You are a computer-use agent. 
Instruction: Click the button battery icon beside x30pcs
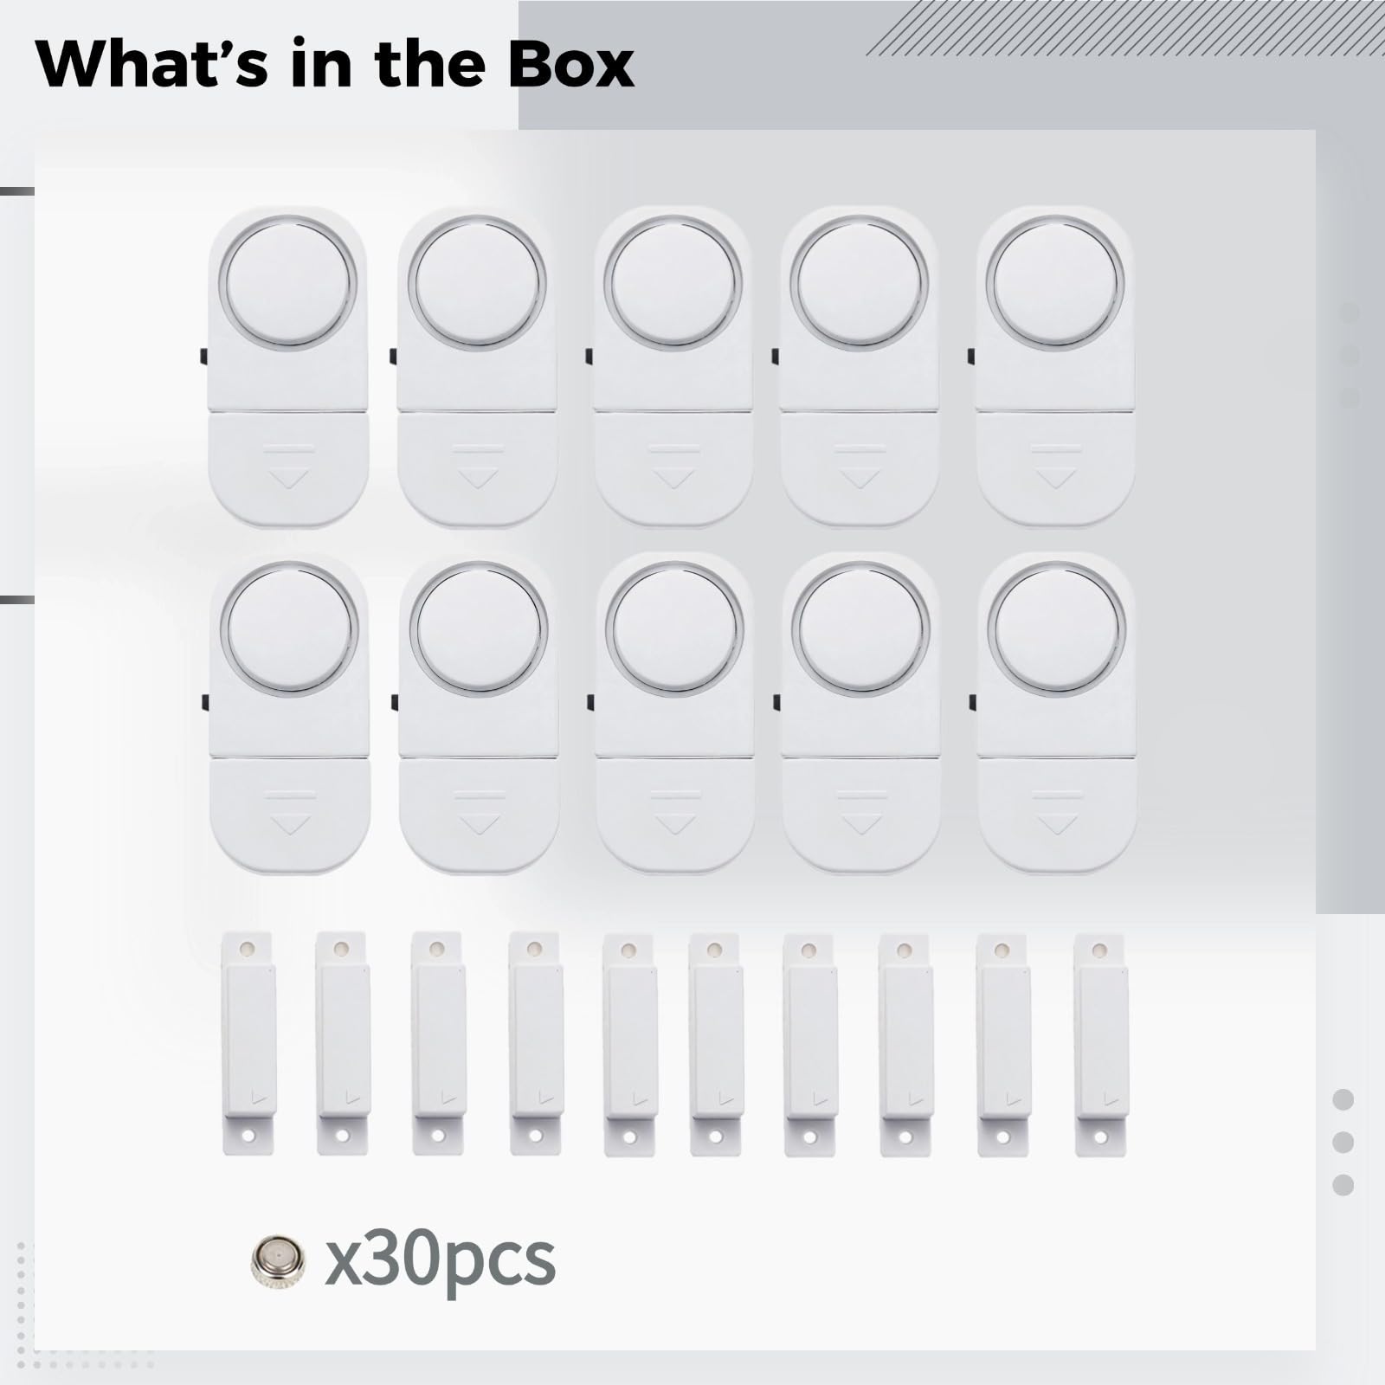(279, 1259)
